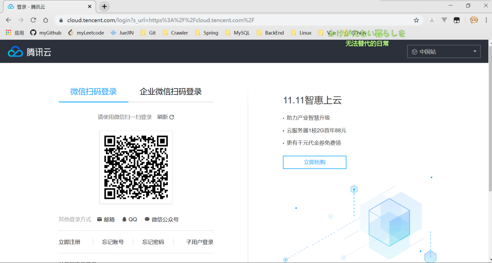Open the 应用 apps shortcut

(x=15, y=33)
